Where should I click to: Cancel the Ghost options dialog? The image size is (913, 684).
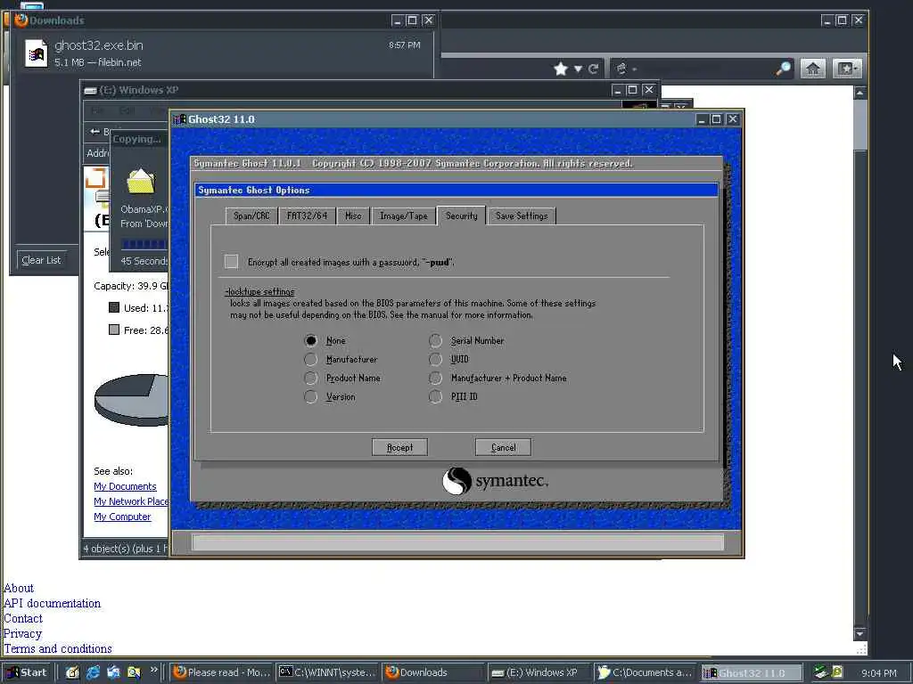(503, 447)
